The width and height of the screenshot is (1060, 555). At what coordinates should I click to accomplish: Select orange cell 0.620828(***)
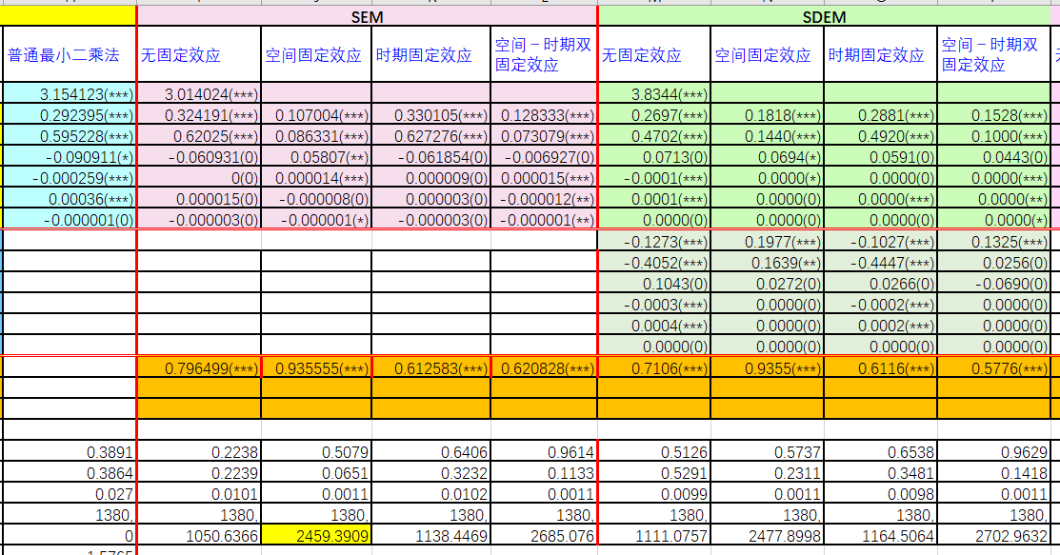pos(544,367)
